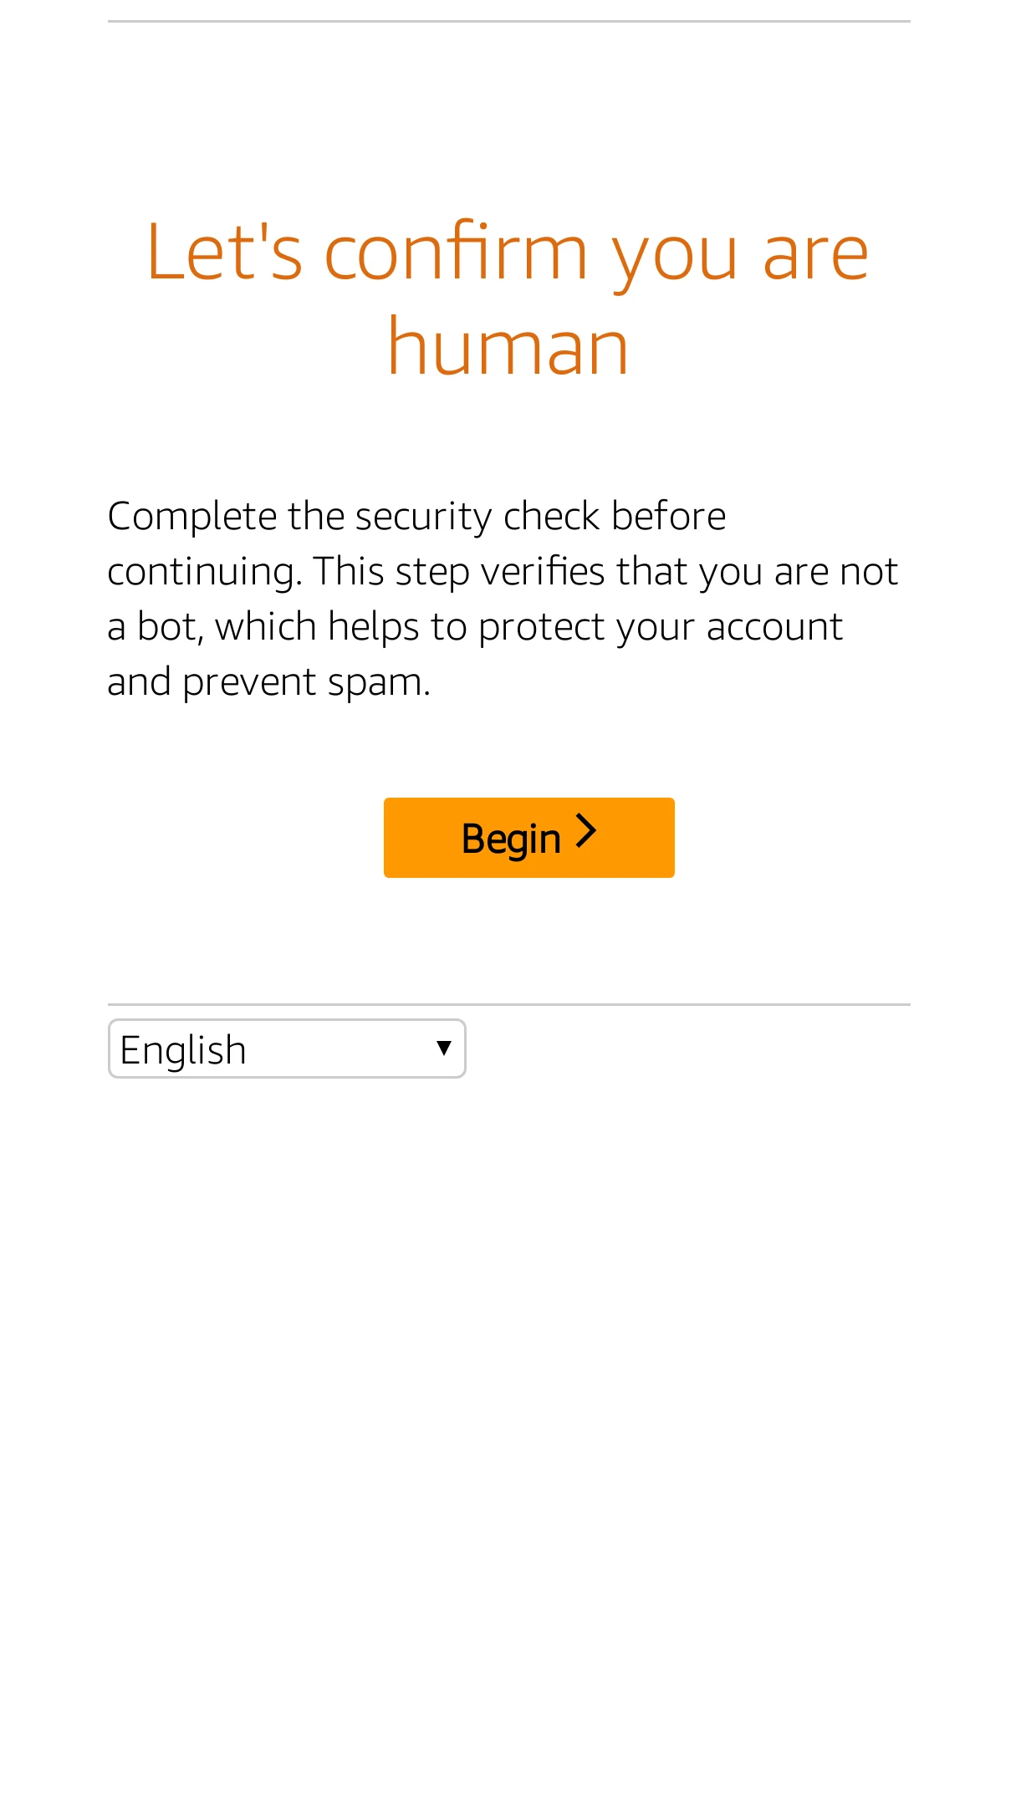Click the phrase "Complete the security check"
The image size is (1016, 1806).
[300, 516]
